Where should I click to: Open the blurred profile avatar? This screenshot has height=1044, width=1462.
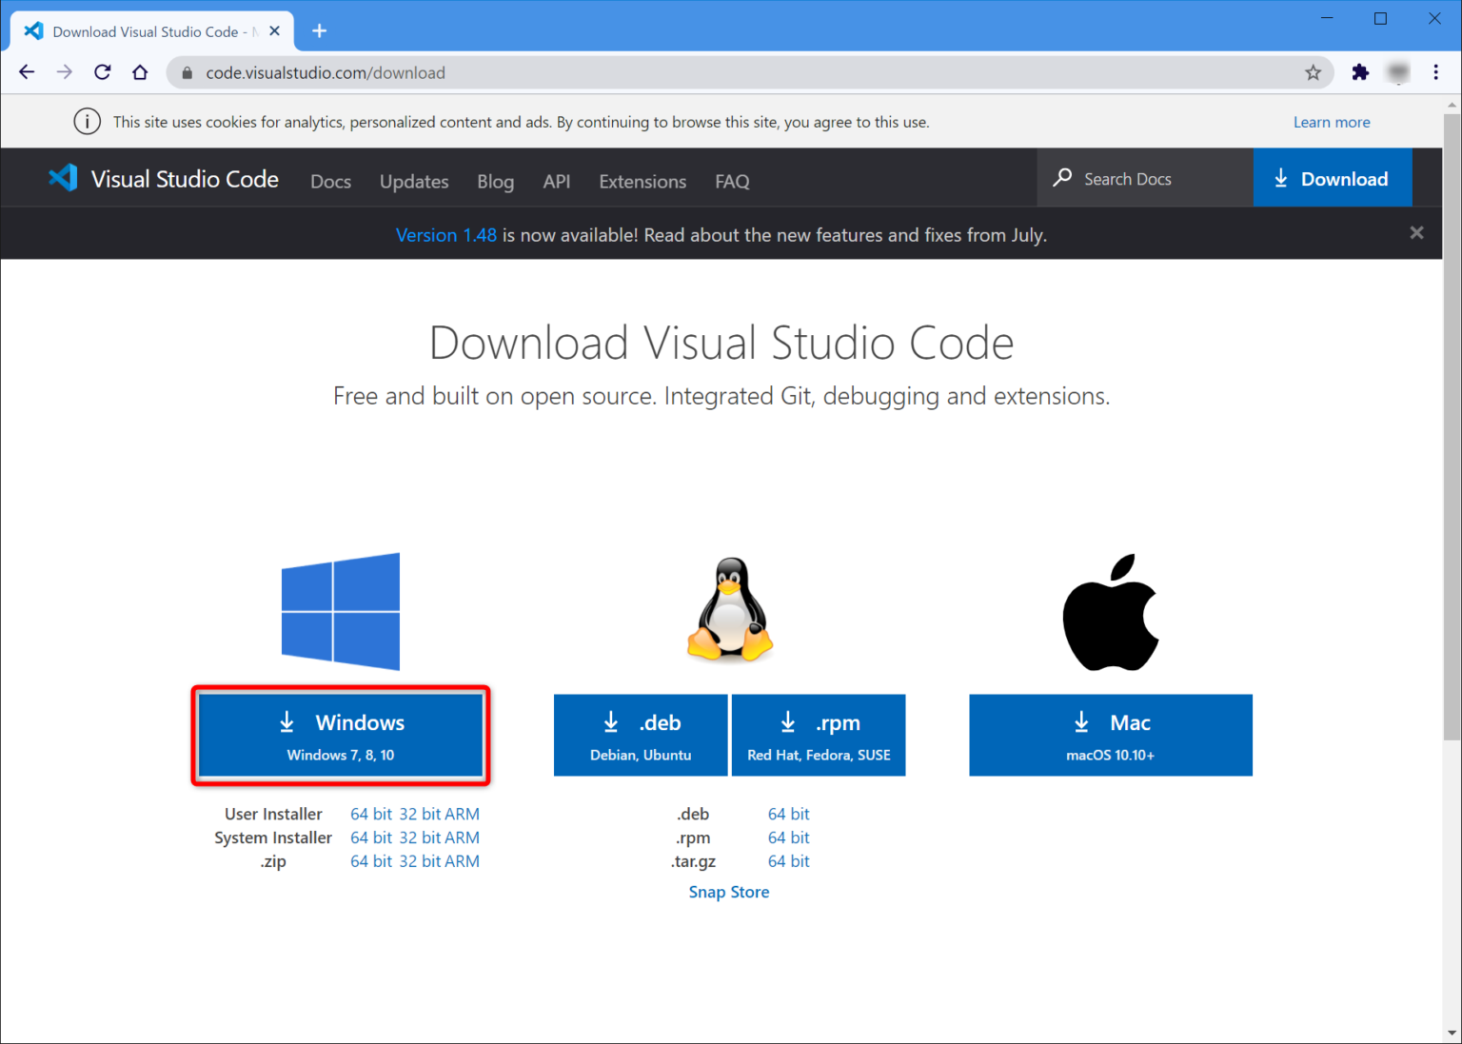[1398, 72]
